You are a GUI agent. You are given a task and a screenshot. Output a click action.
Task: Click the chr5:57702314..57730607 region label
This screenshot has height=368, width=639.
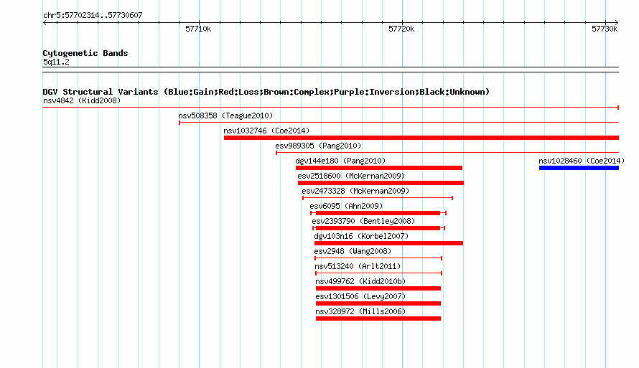pyautogui.click(x=93, y=15)
